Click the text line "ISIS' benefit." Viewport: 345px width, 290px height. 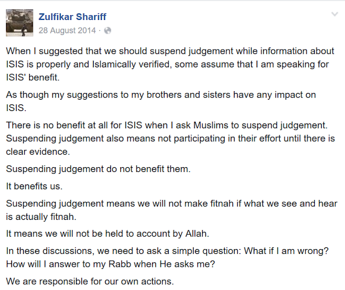[33, 78]
